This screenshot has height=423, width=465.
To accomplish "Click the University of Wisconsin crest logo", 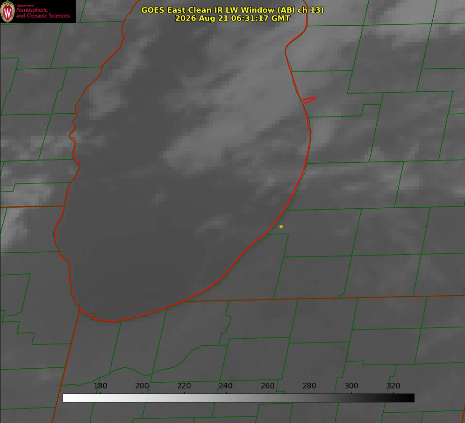I will [7, 11].
